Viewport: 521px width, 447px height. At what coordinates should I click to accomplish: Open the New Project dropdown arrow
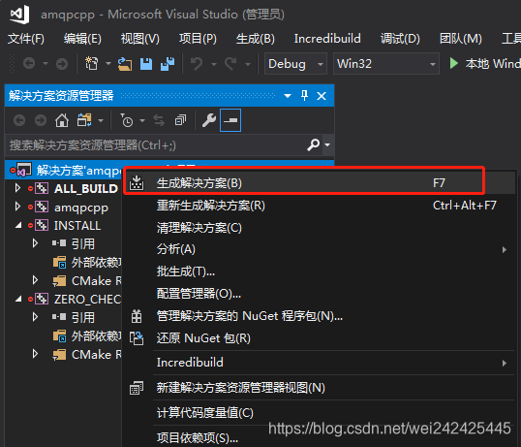(x=108, y=63)
